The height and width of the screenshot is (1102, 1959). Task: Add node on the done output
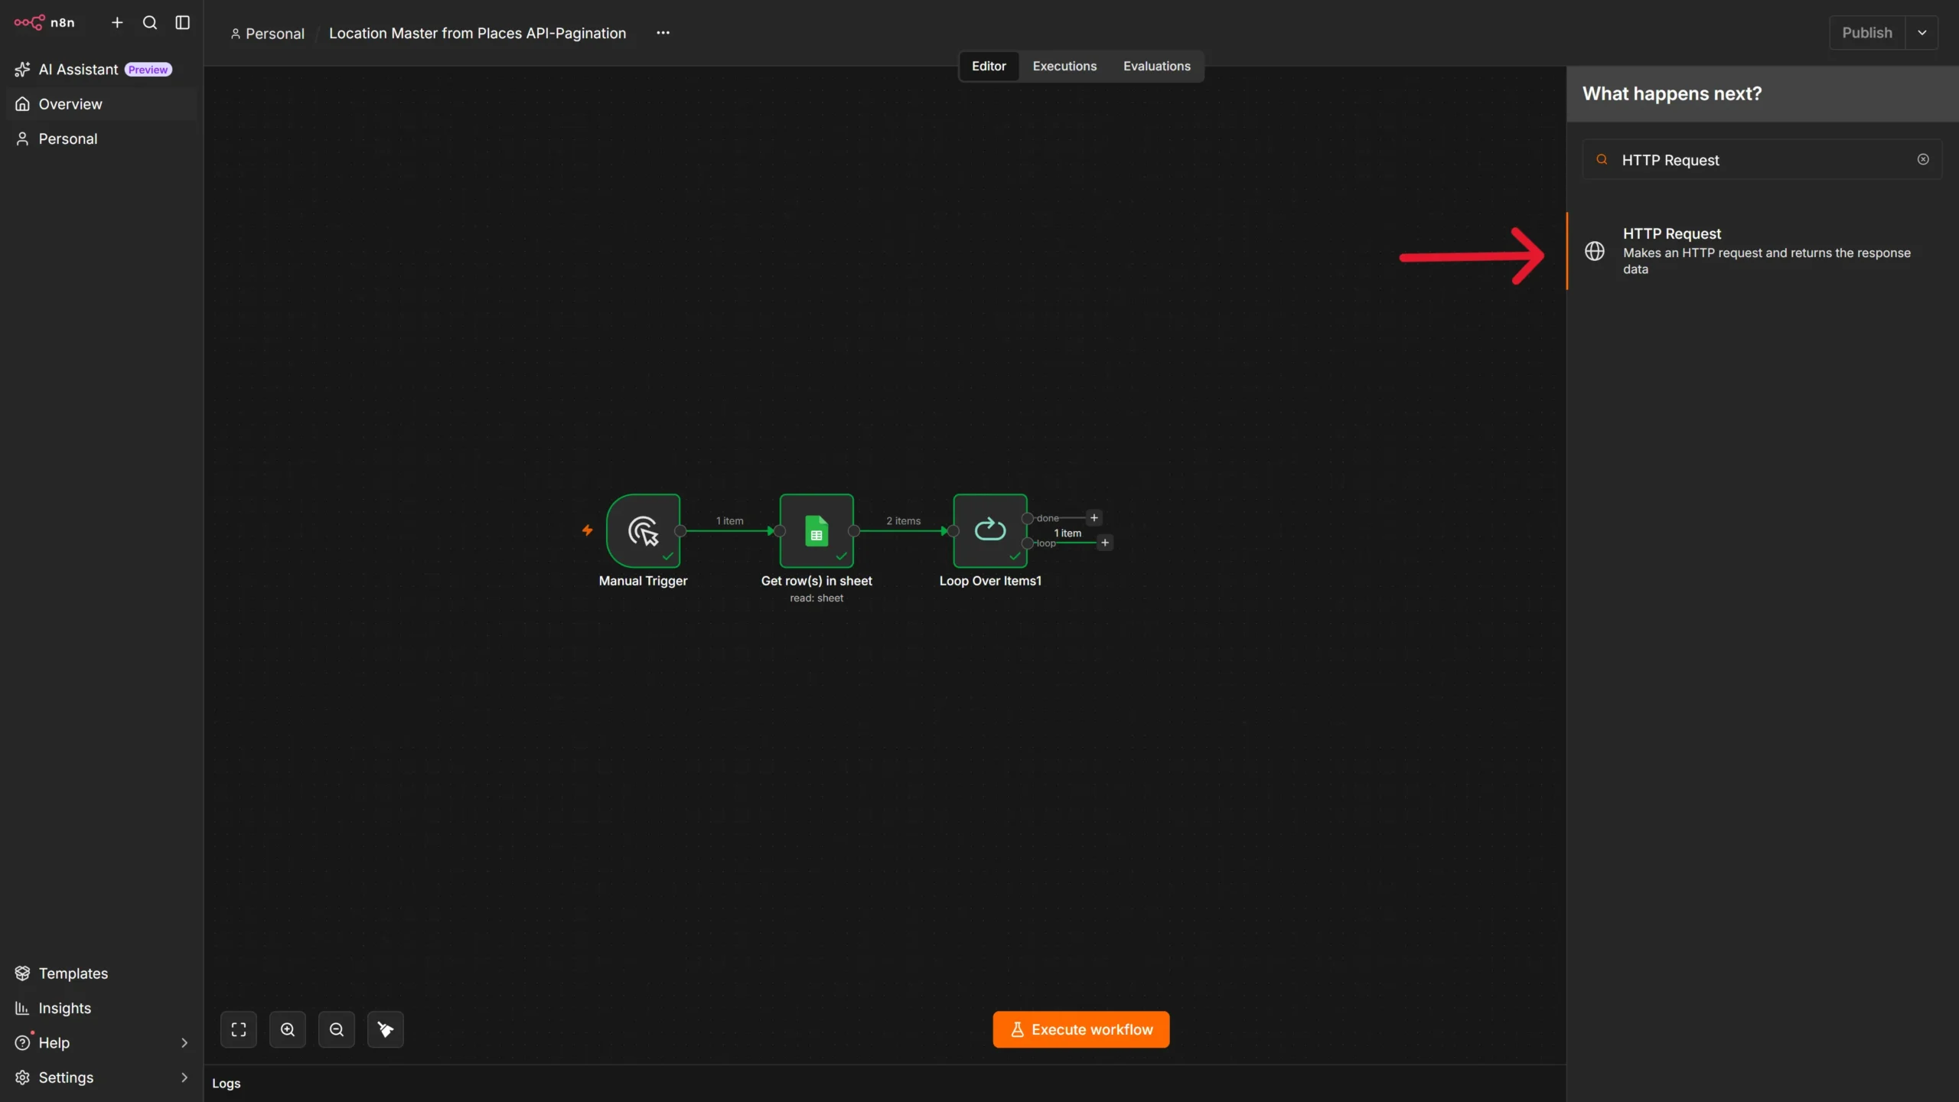click(1094, 518)
